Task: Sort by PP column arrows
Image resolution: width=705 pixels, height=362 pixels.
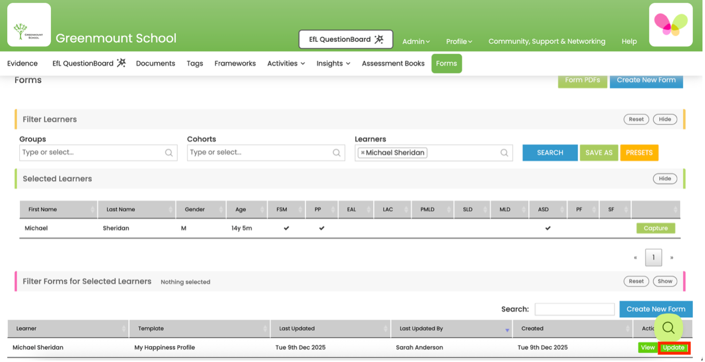Action: (x=334, y=210)
